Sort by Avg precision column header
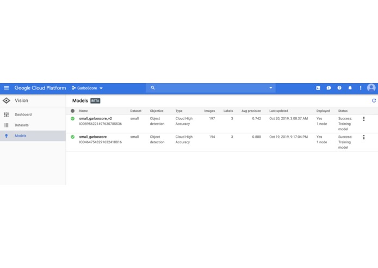Image resolution: width=378 pixels, height=268 pixels. (251, 111)
